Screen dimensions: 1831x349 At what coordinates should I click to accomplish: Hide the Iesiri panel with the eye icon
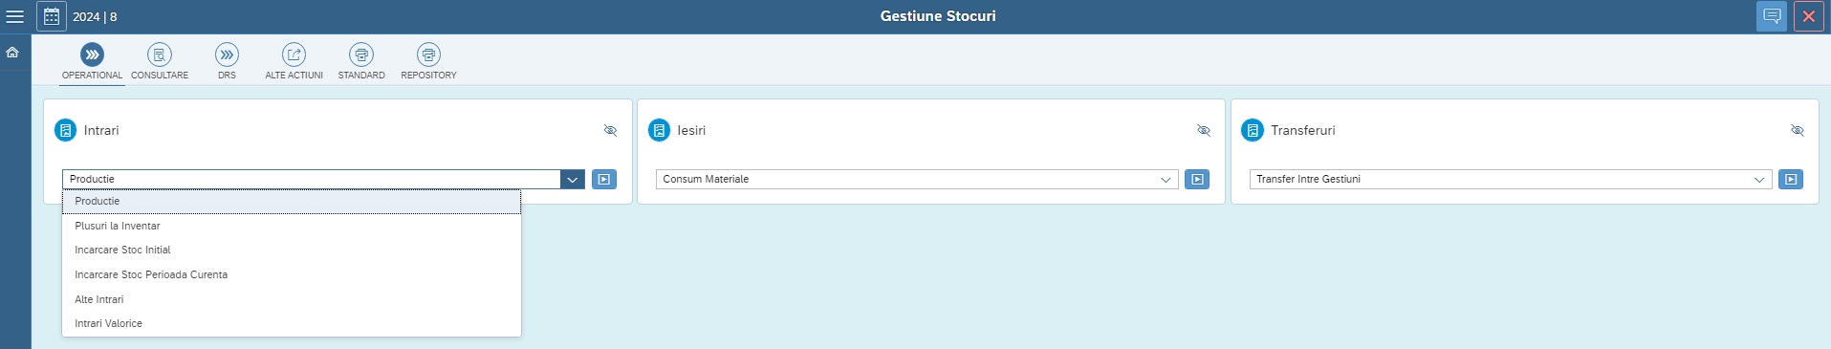click(x=1204, y=130)
